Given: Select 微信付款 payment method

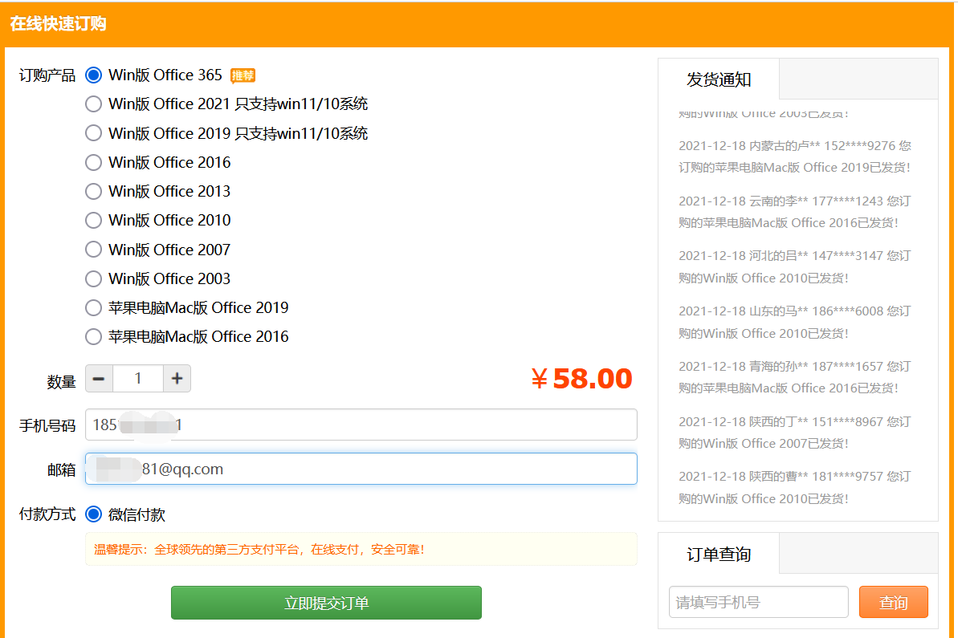Looking at the screenshot, I should [93, 514].
